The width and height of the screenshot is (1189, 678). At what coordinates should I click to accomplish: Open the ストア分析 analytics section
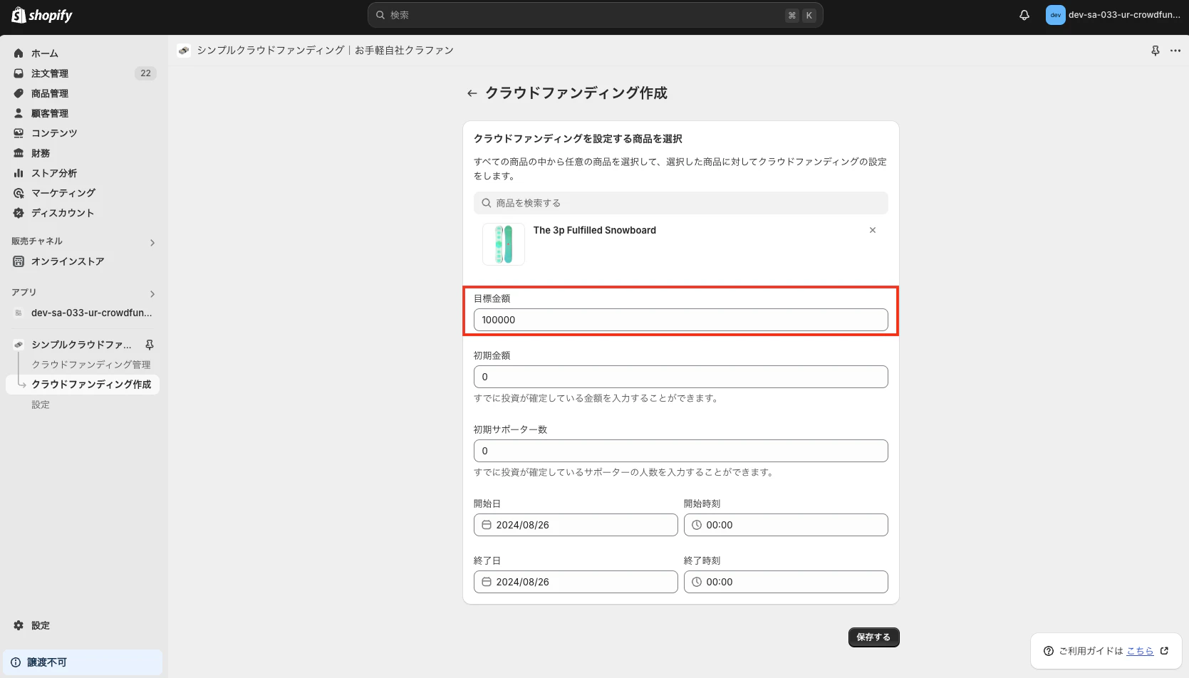(x=53, y=172)
